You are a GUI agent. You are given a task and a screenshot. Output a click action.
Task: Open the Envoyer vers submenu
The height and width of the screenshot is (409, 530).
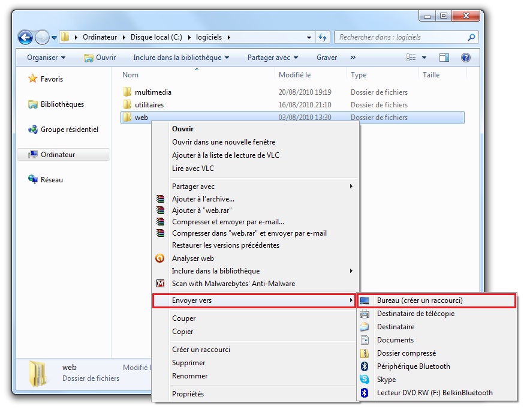pyautogui.click(x=254, y=300)
